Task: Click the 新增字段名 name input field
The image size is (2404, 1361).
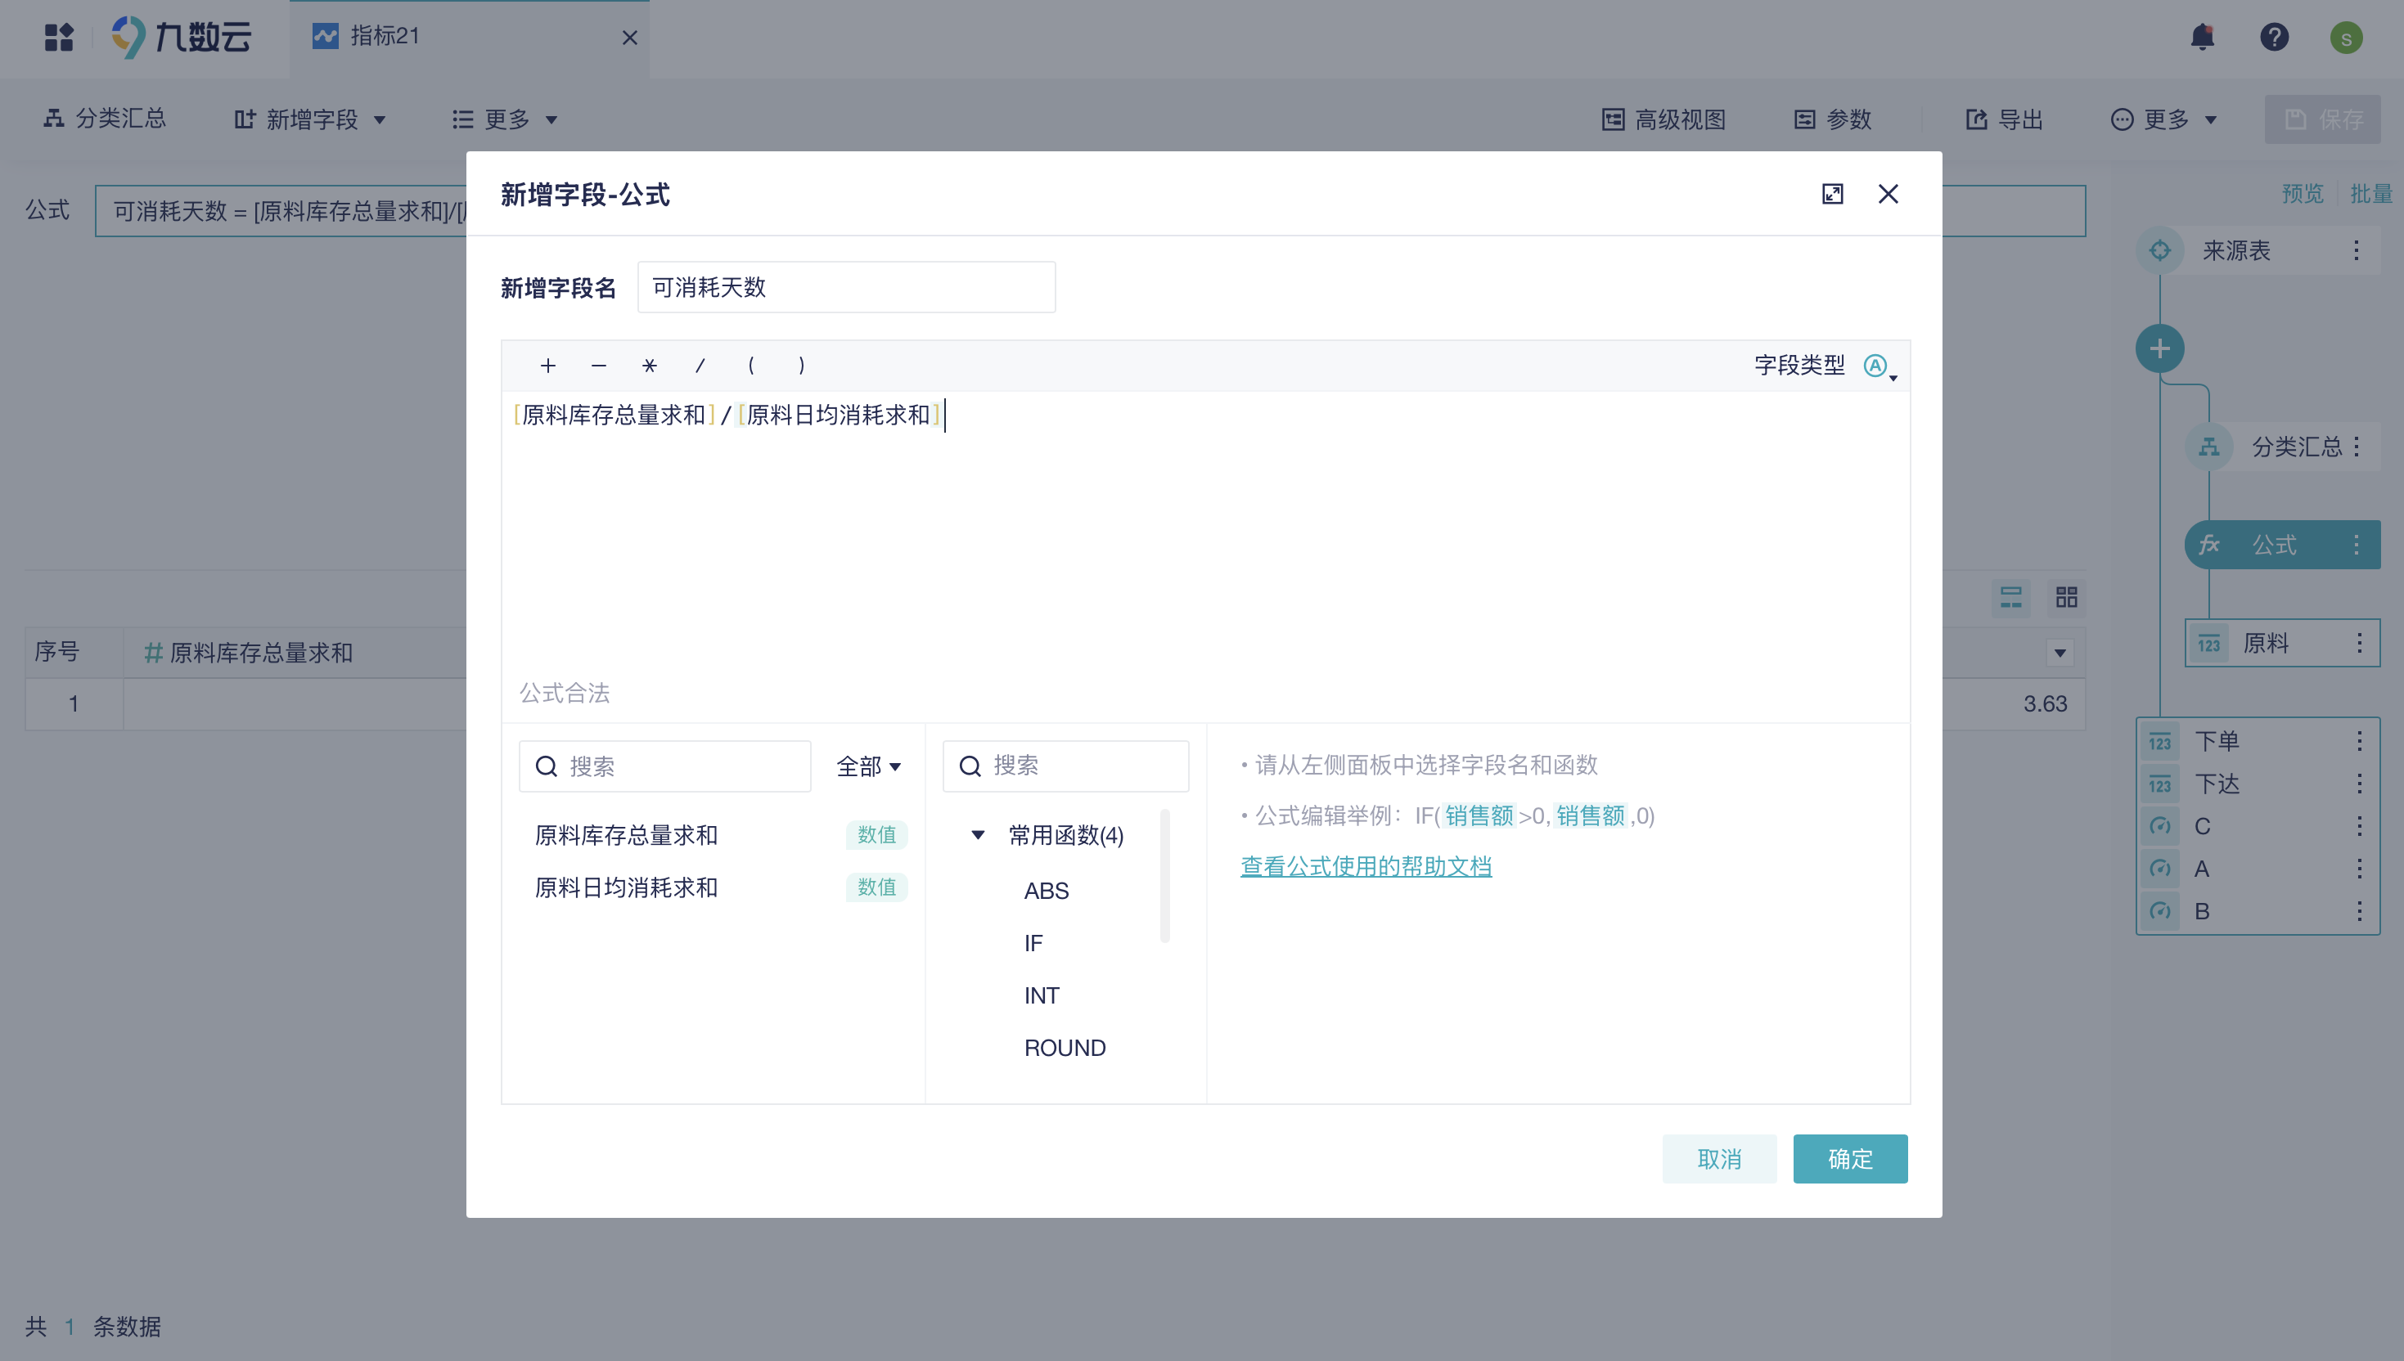Action: pos(845,287)
